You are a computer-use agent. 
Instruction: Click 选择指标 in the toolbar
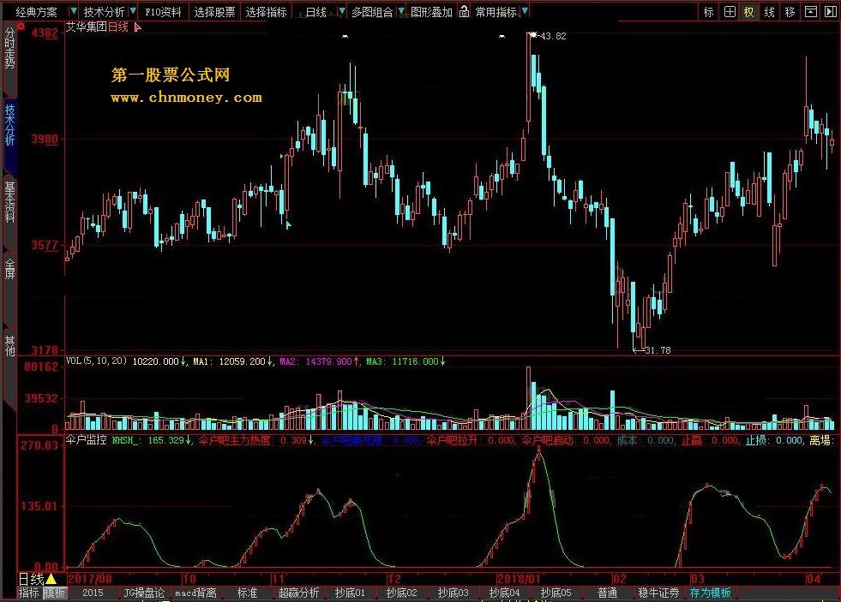(266, 12)
